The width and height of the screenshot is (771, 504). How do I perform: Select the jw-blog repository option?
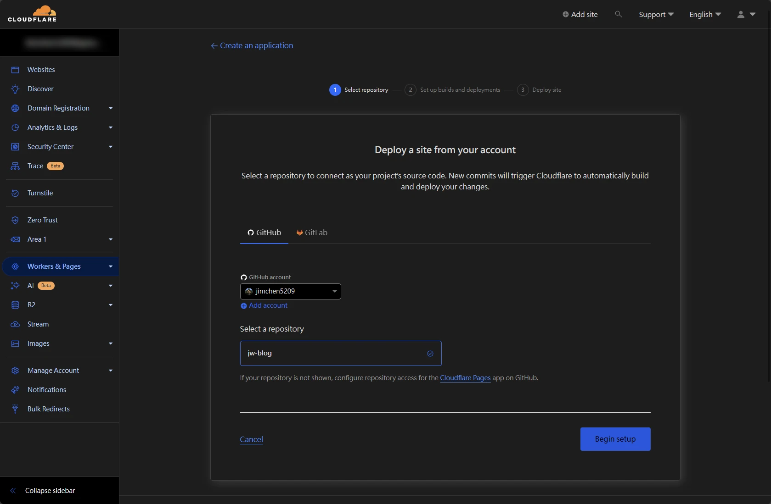(340, 353)
